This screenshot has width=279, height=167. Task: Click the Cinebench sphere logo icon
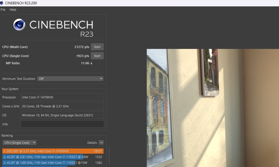19,25
